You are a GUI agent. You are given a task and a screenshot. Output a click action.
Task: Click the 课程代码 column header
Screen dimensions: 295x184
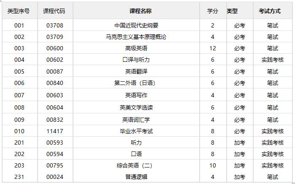(x=54, y=11)
